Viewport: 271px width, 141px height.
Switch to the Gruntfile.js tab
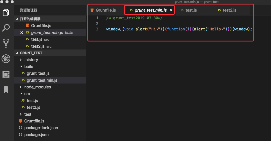(x=106, y=10)
